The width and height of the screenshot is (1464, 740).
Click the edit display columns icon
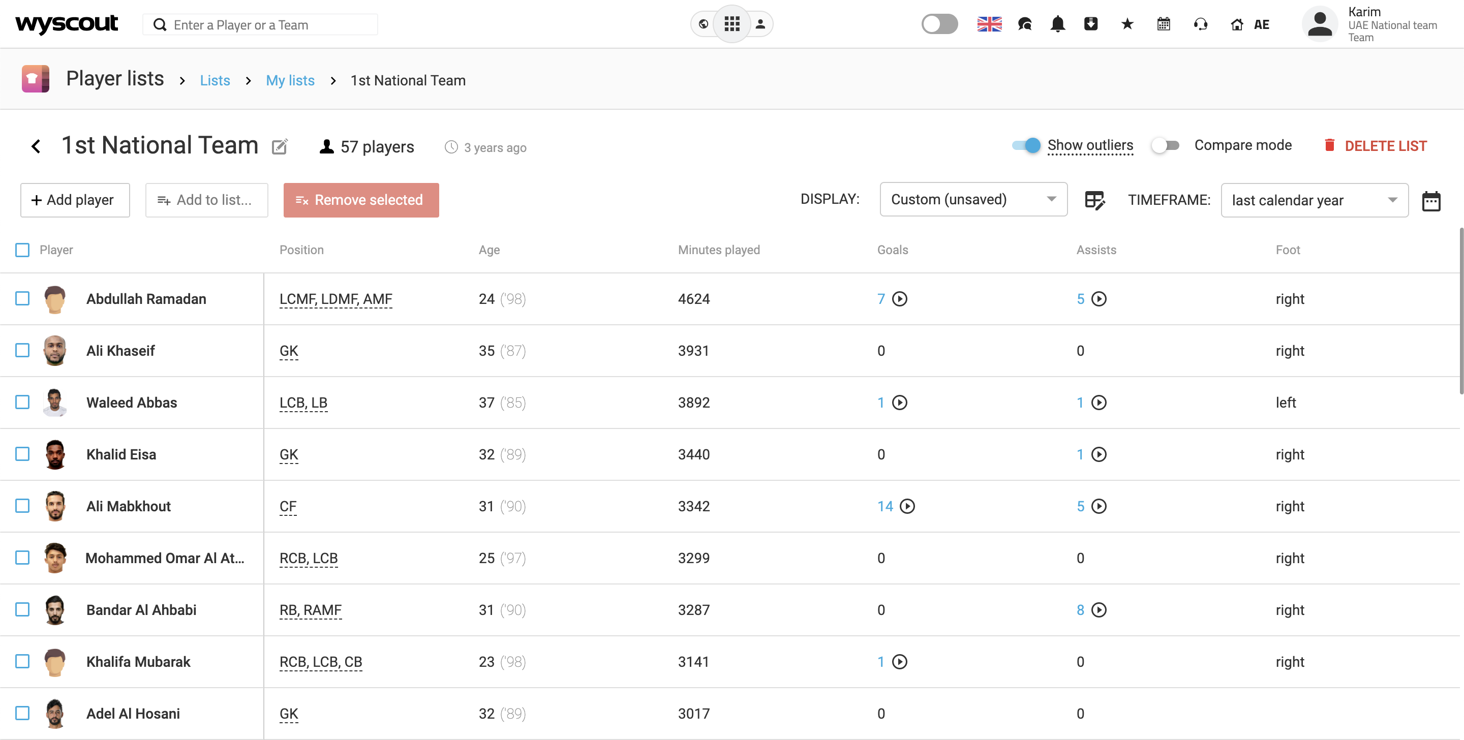coord(1094,200)
